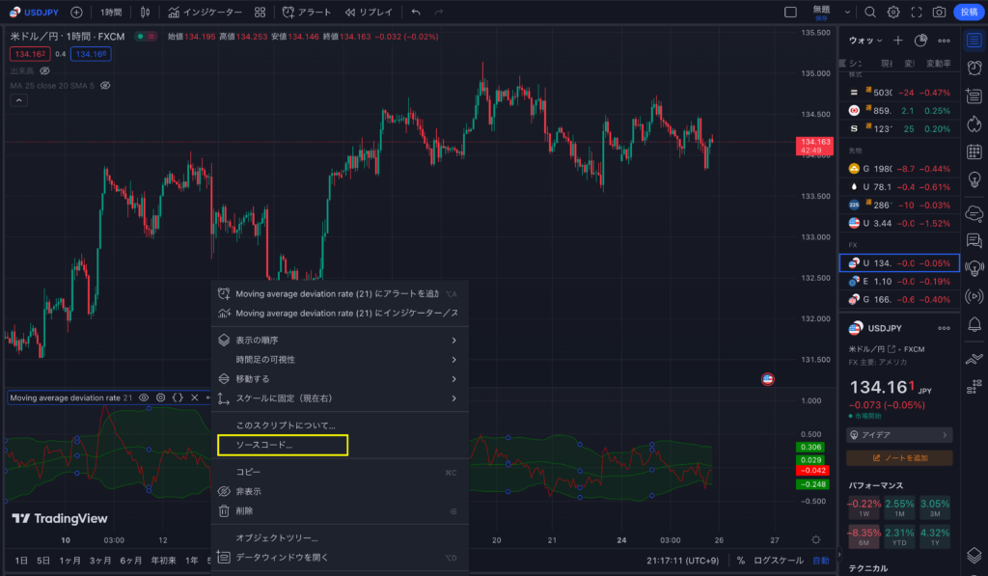
Task: Open the indicator source code braces icon
Action: pos(178,398)
